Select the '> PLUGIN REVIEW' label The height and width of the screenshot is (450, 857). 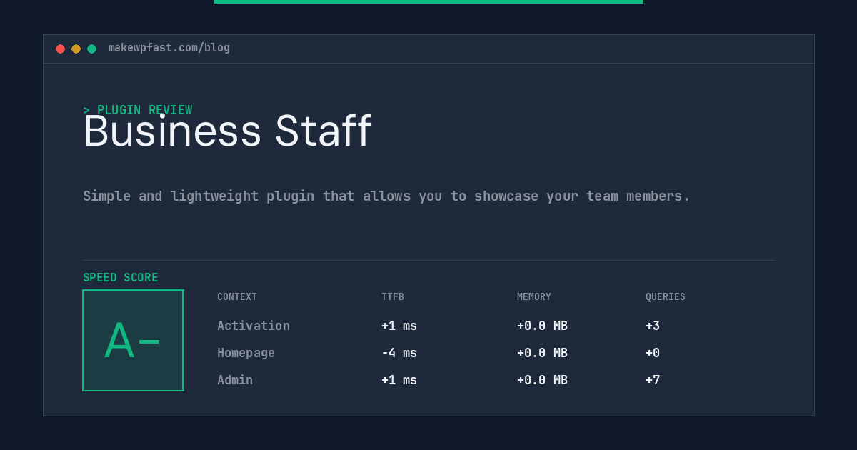click(138, 110)
